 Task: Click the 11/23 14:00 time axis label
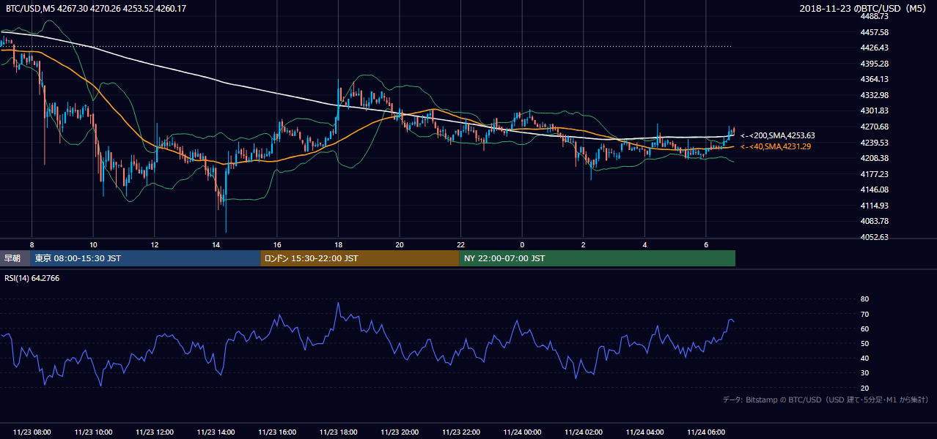click(216, 432)
